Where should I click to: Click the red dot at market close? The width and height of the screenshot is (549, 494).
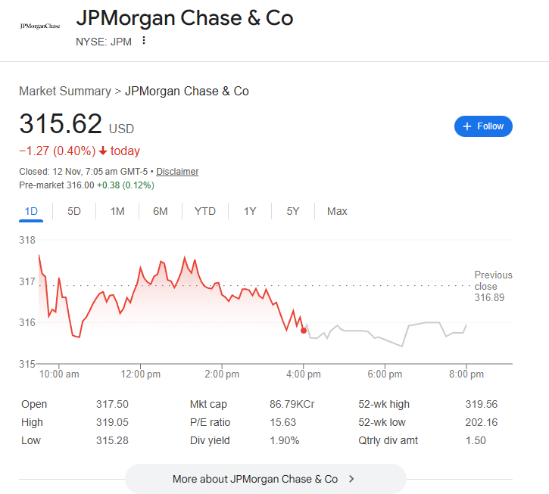coord(304,331)
